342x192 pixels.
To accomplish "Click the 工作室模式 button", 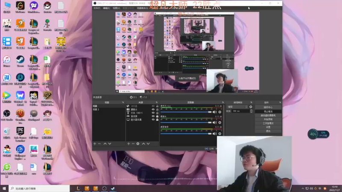I will pyautogui.click(x=268, y=123).
